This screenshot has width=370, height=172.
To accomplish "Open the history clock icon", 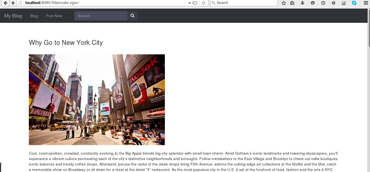I will tap(323, 3).
